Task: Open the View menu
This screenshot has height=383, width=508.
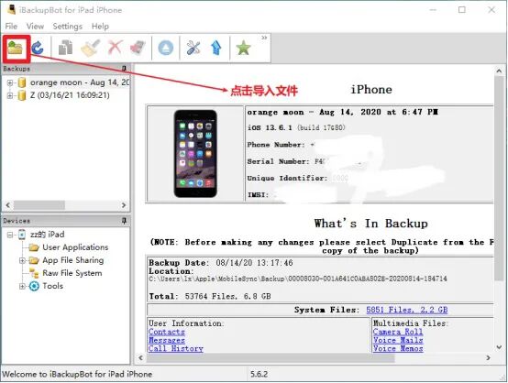Action: click(35, 27)
